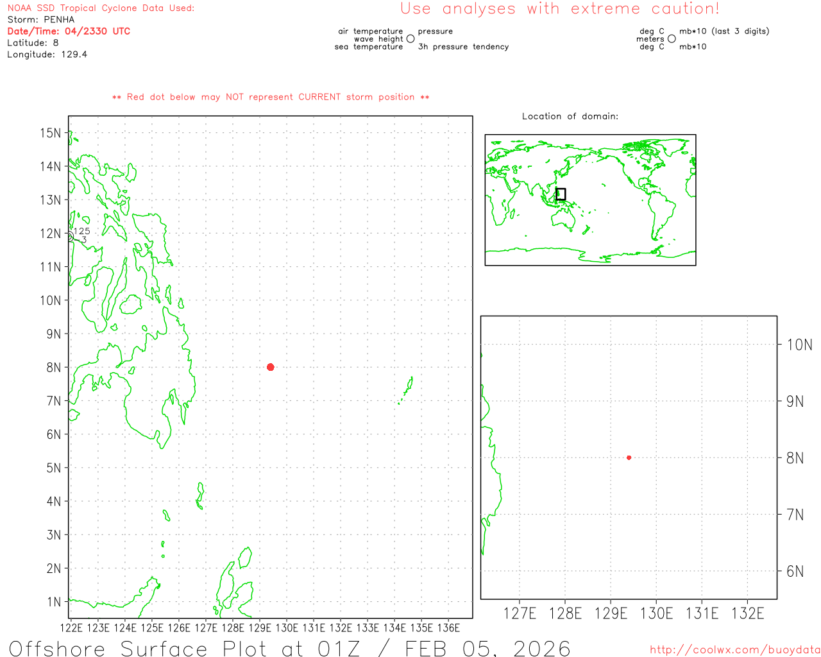This screenshot has height=657, width=821.
Task: Click the 'Longitude: 129.4' text
Action: 47,55
